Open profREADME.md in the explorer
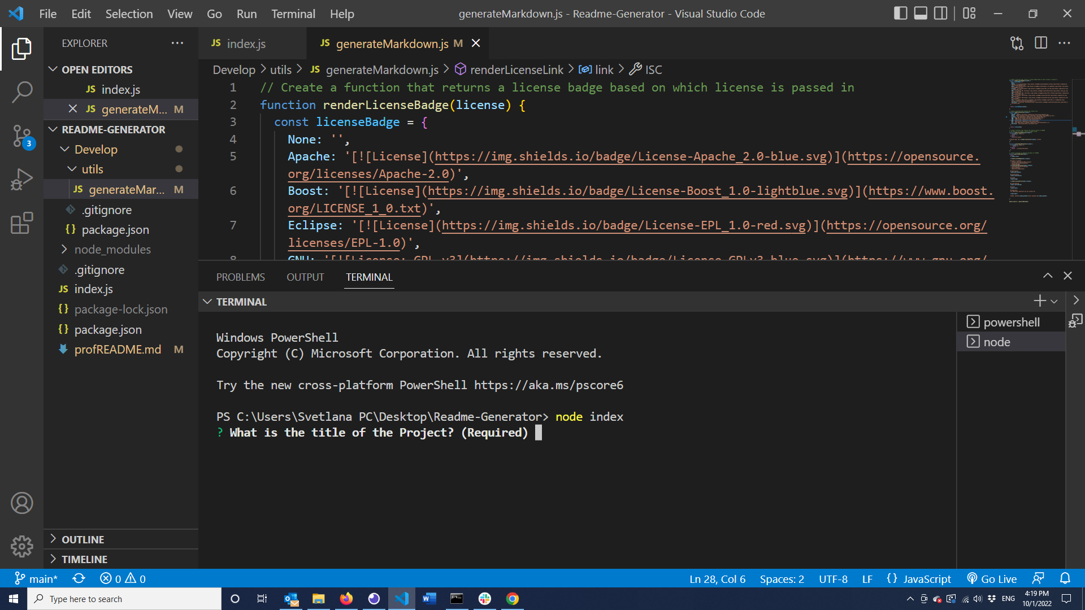The height and width of the screenshot is (610, 1085). [x=121, y=349]
